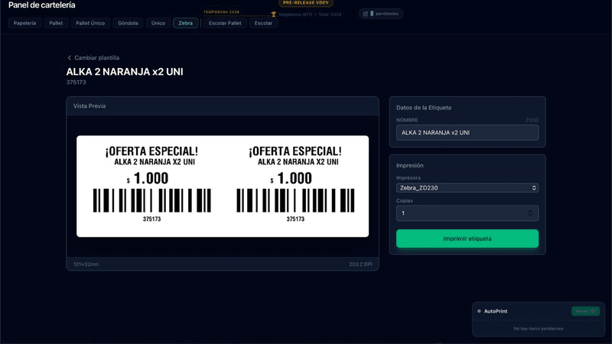Adjust Copias with the stepper arrows
This screenshot has width=612, height=344.
[530, 213]
